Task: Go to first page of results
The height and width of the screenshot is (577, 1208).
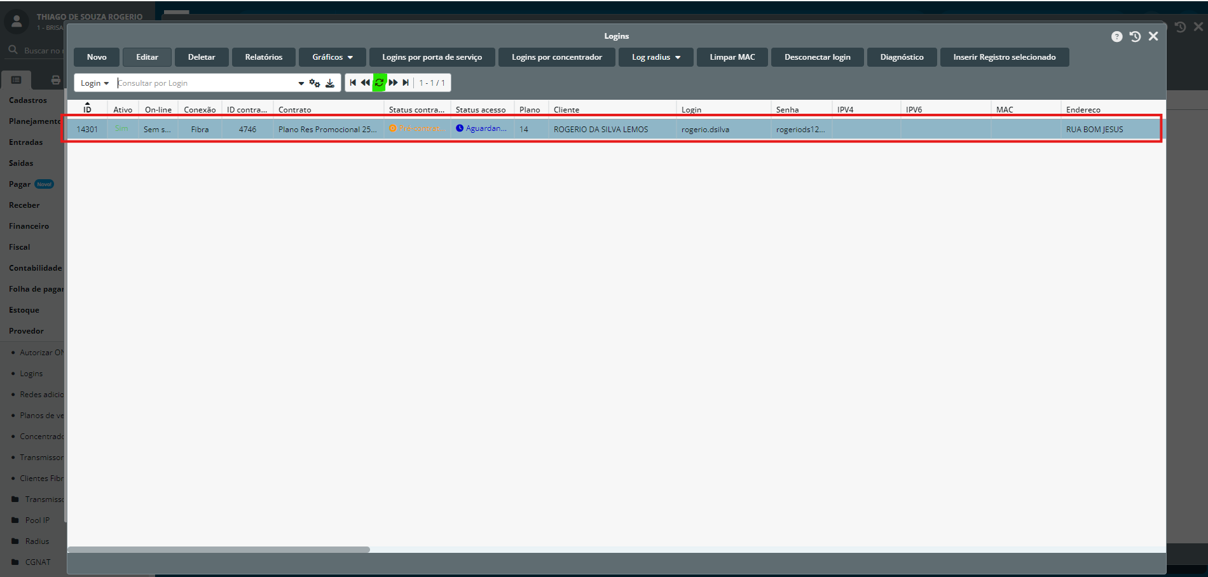Action: (x=353, y=83)
